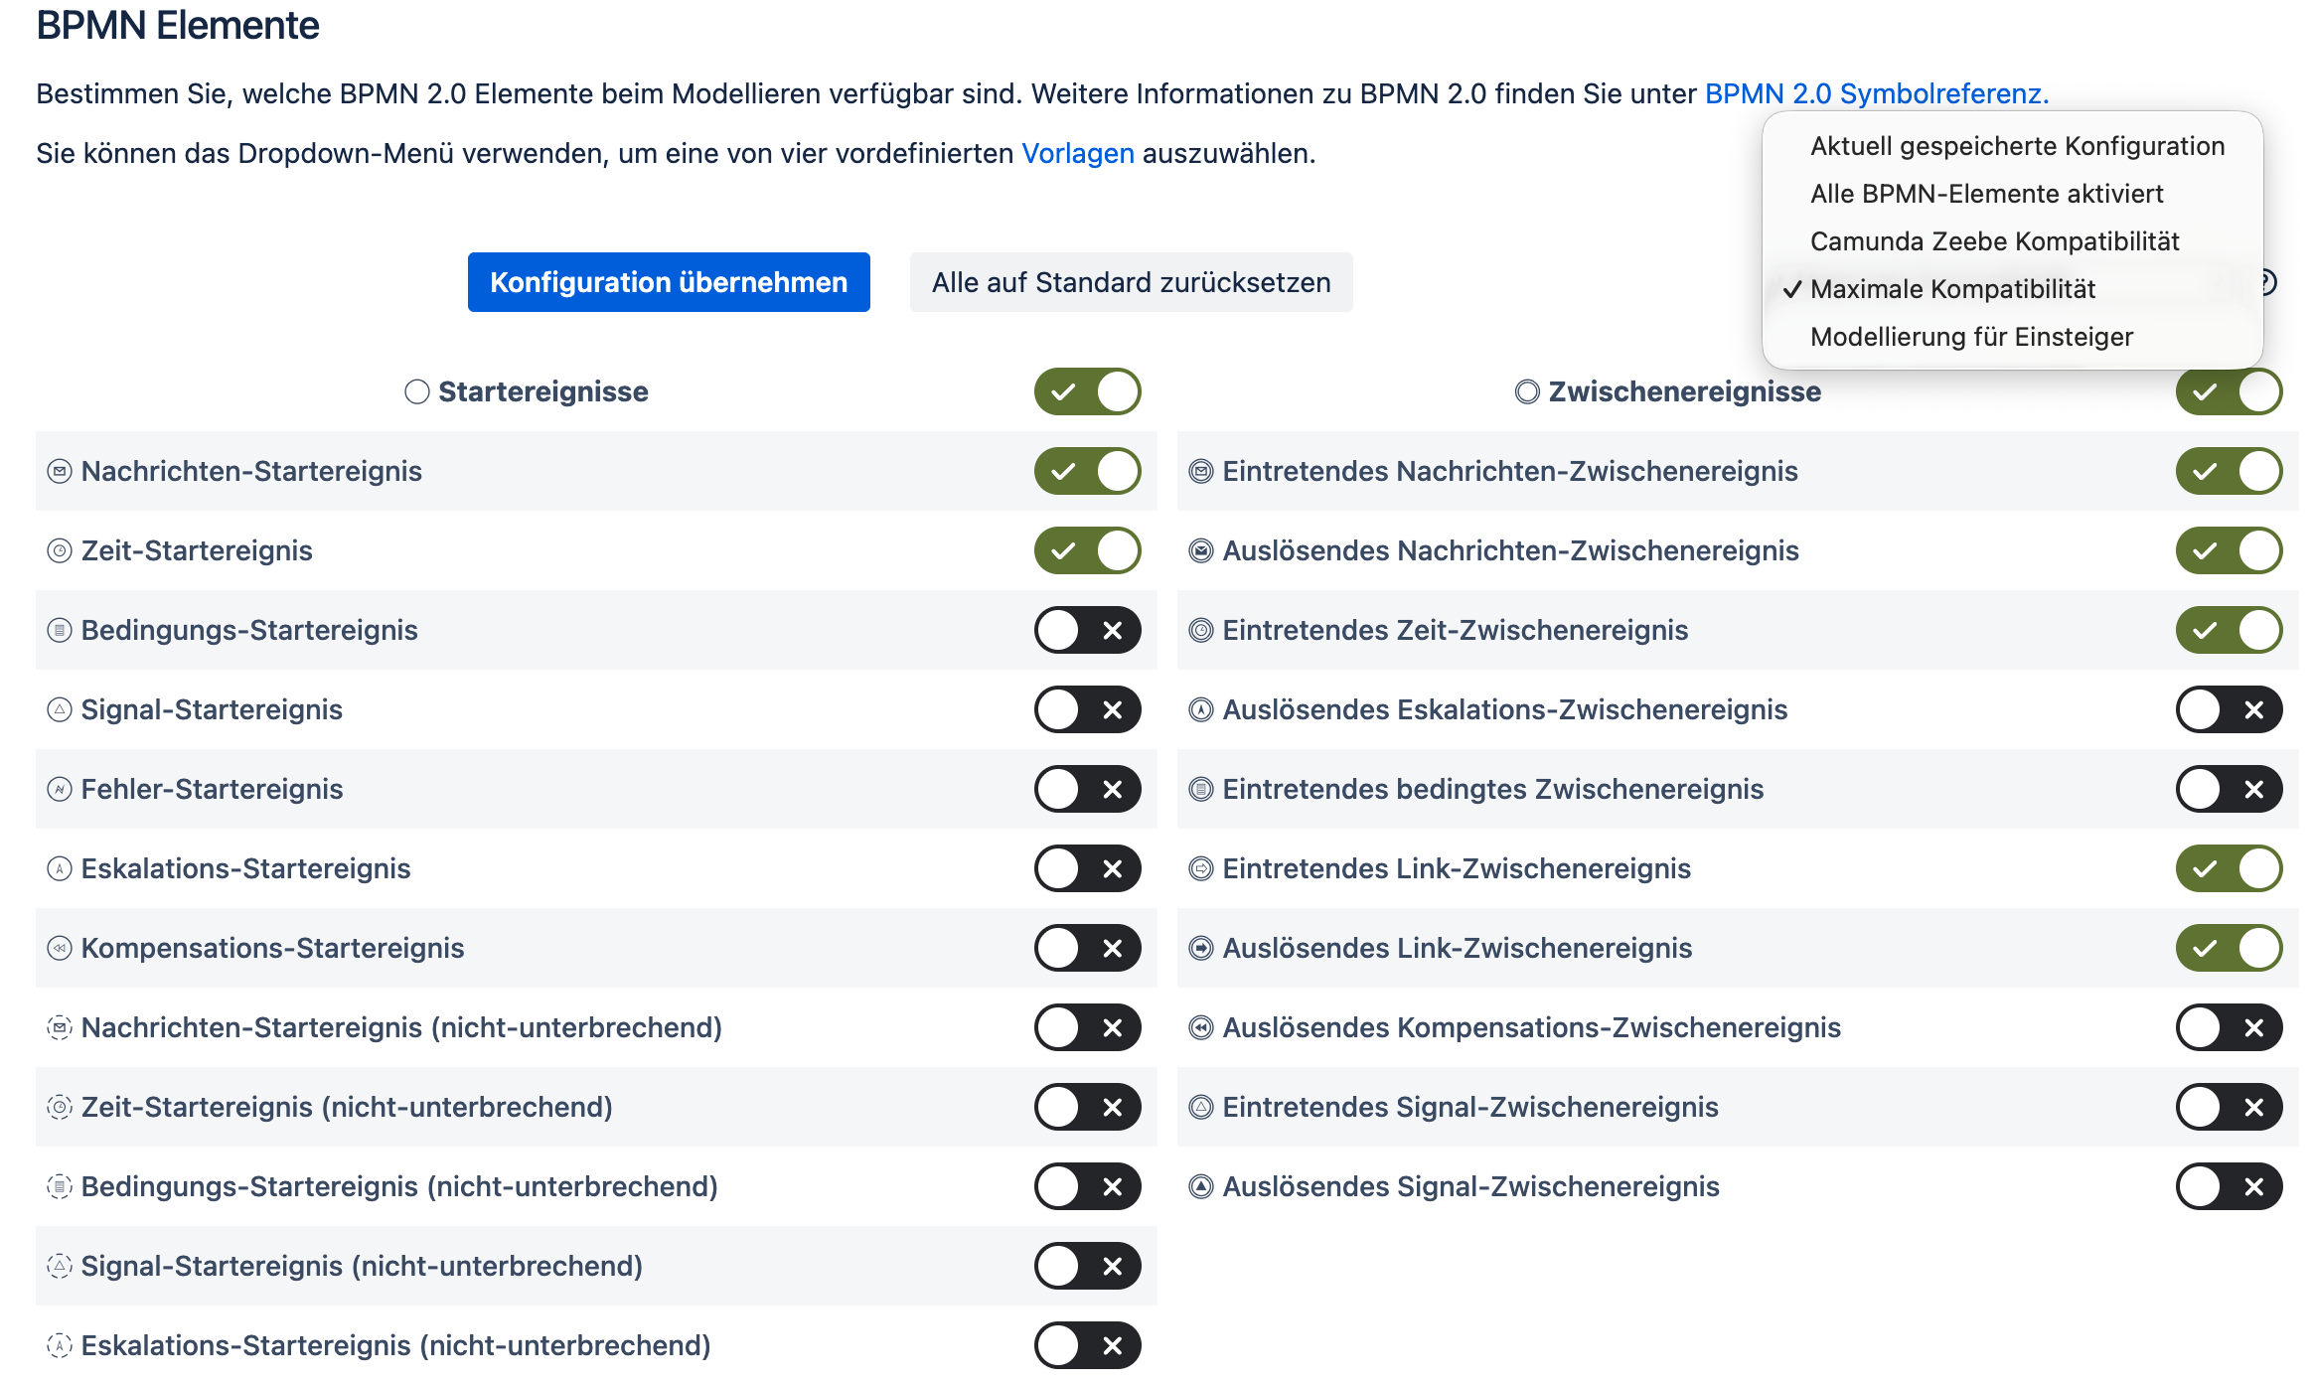Choose 'Alle BPMN-Elemente aktiviert' template
This screenshot has height=1385, width=2313.
pos(2013,194)
